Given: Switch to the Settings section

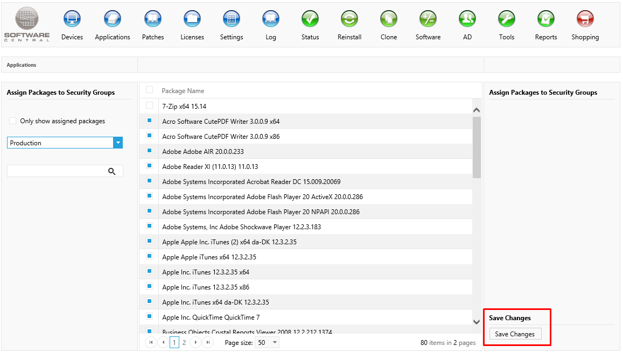Looking at the screenshot, I should pyautogui.click(x=232, y=19).
